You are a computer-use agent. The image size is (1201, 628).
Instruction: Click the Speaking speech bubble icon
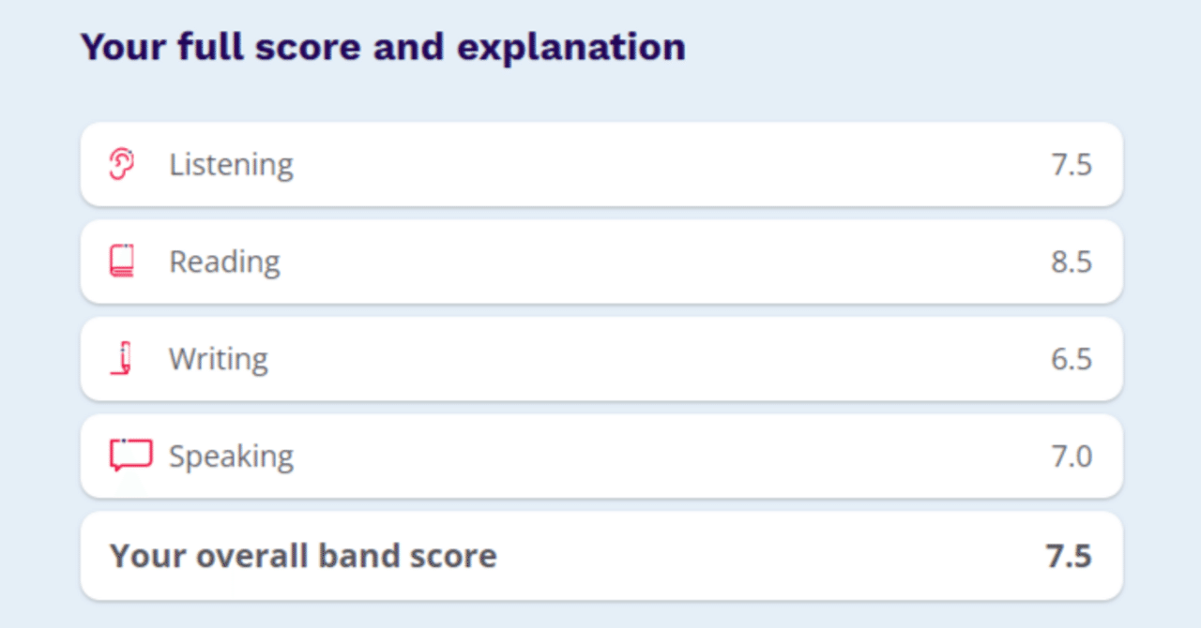pos(130,456)
